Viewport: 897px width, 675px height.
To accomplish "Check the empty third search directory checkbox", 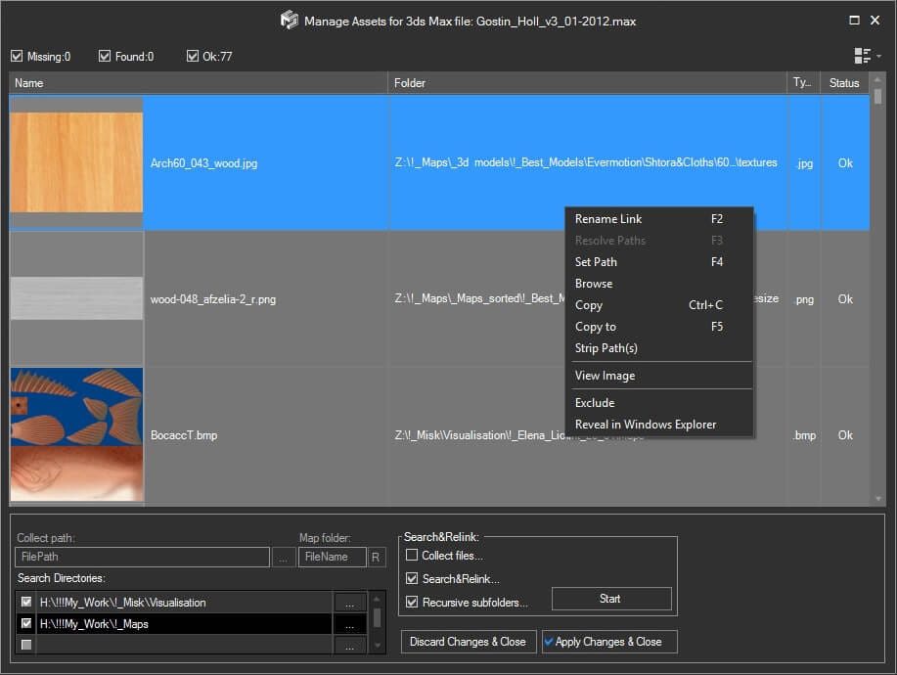I will click(x=26, y=645).
